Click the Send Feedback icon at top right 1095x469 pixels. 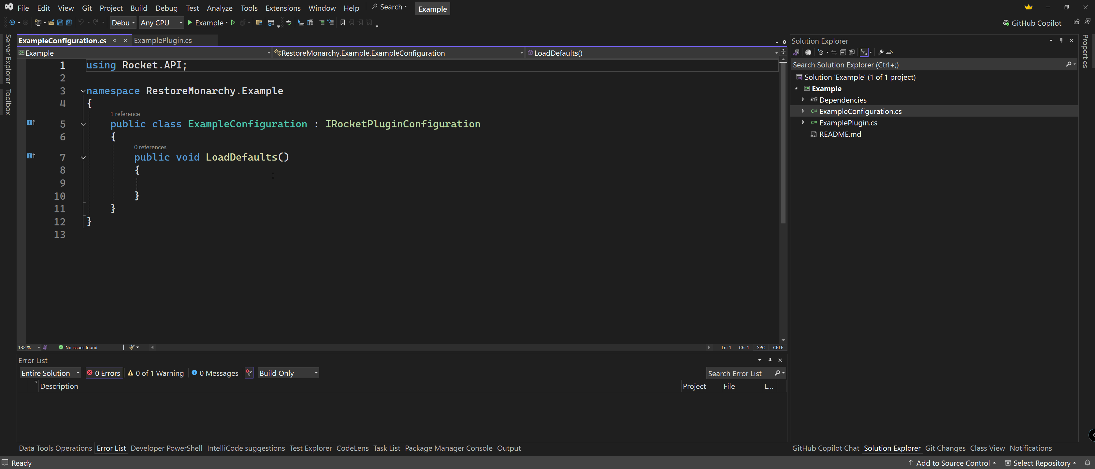tap(1088, 21)
